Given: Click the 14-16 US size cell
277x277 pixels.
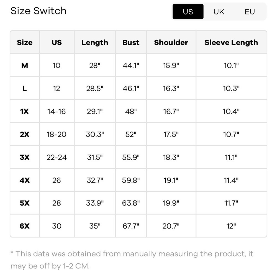Looking at the screenshot, I should (57, 111).
